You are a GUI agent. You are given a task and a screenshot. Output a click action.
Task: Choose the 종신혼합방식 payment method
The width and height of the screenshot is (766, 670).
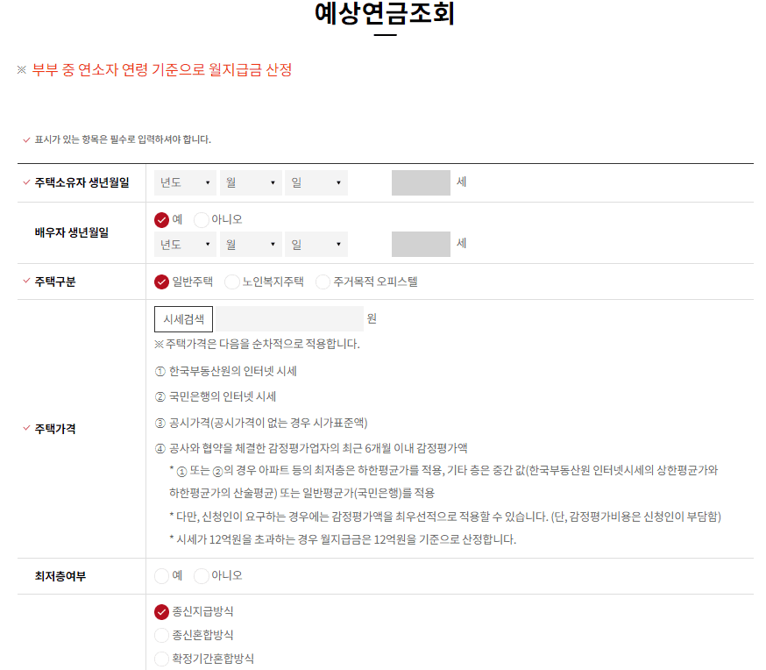[163, 636]
